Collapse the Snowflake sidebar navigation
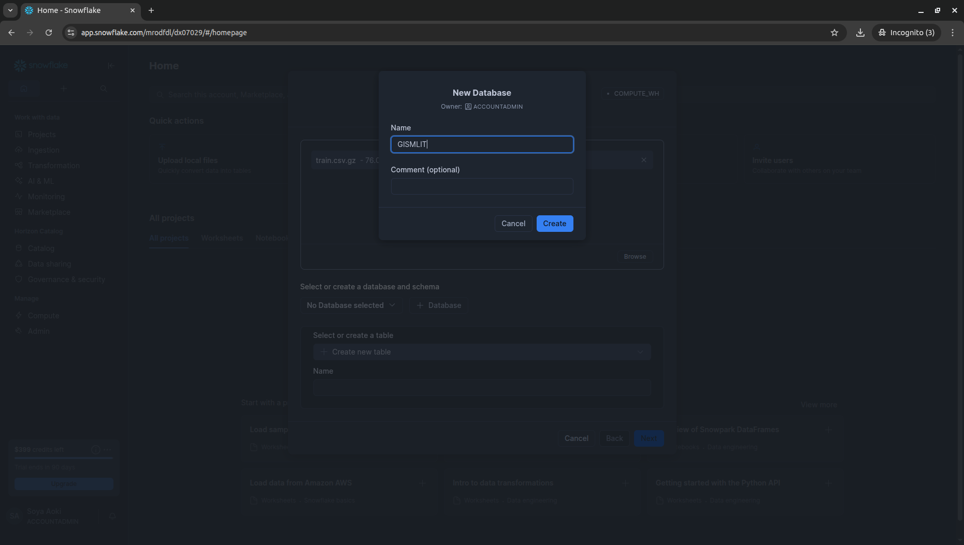 click(x=111, y=66)
